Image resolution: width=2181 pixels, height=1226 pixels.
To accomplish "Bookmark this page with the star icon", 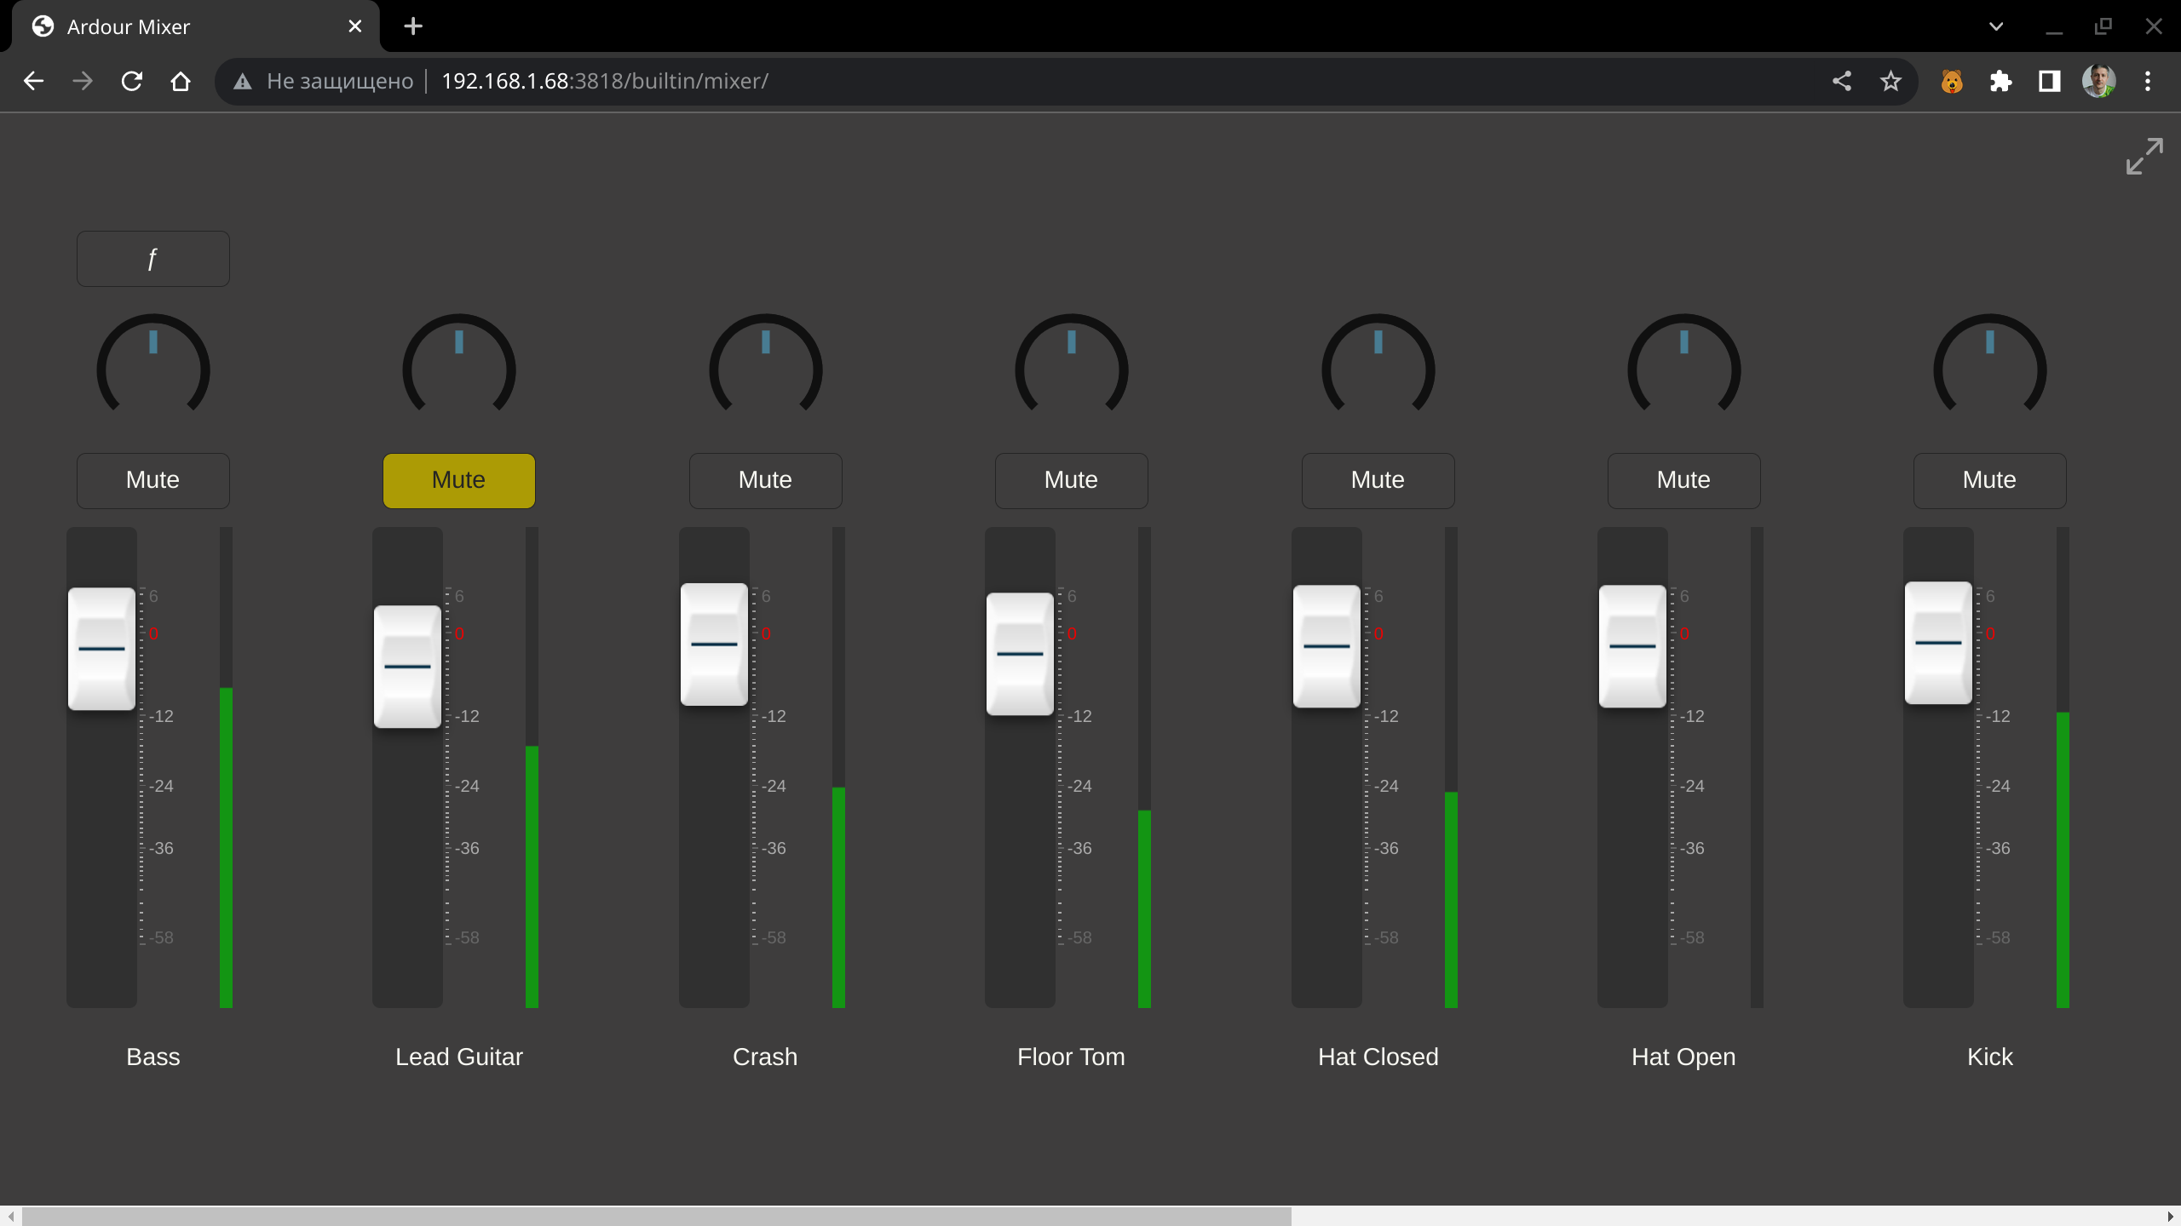I will click(x=1890, y=81).
